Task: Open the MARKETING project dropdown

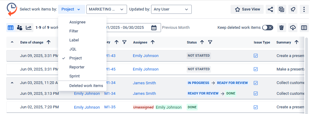Action: (107, 9)
